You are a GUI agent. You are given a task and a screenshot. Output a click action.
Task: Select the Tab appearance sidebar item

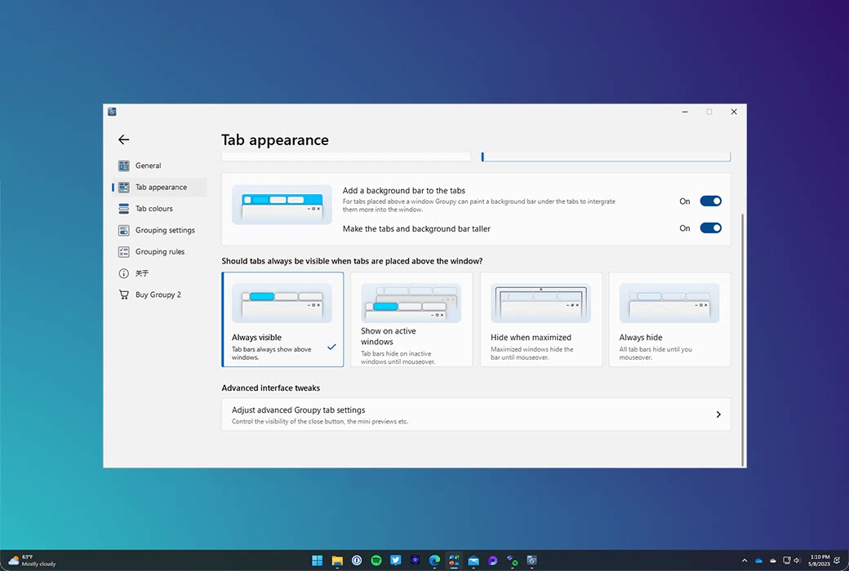click(x=160, y=187)
